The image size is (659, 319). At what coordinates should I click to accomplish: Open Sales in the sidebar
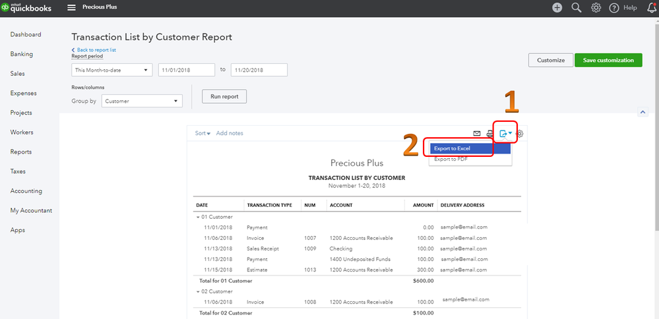pyautogui.click(x=18, y=73)
